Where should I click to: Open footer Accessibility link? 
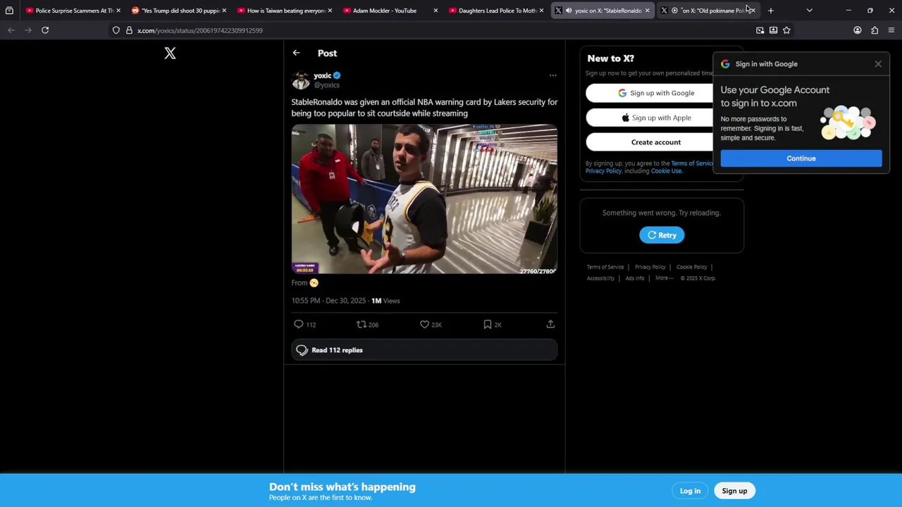(600, 278)
